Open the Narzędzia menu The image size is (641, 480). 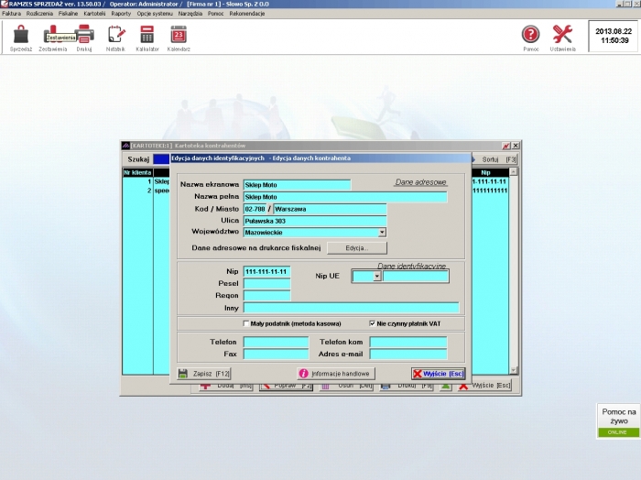[x=190, y=14]
